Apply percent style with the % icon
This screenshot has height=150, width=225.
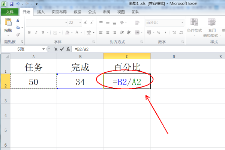(x=159, y=33)
